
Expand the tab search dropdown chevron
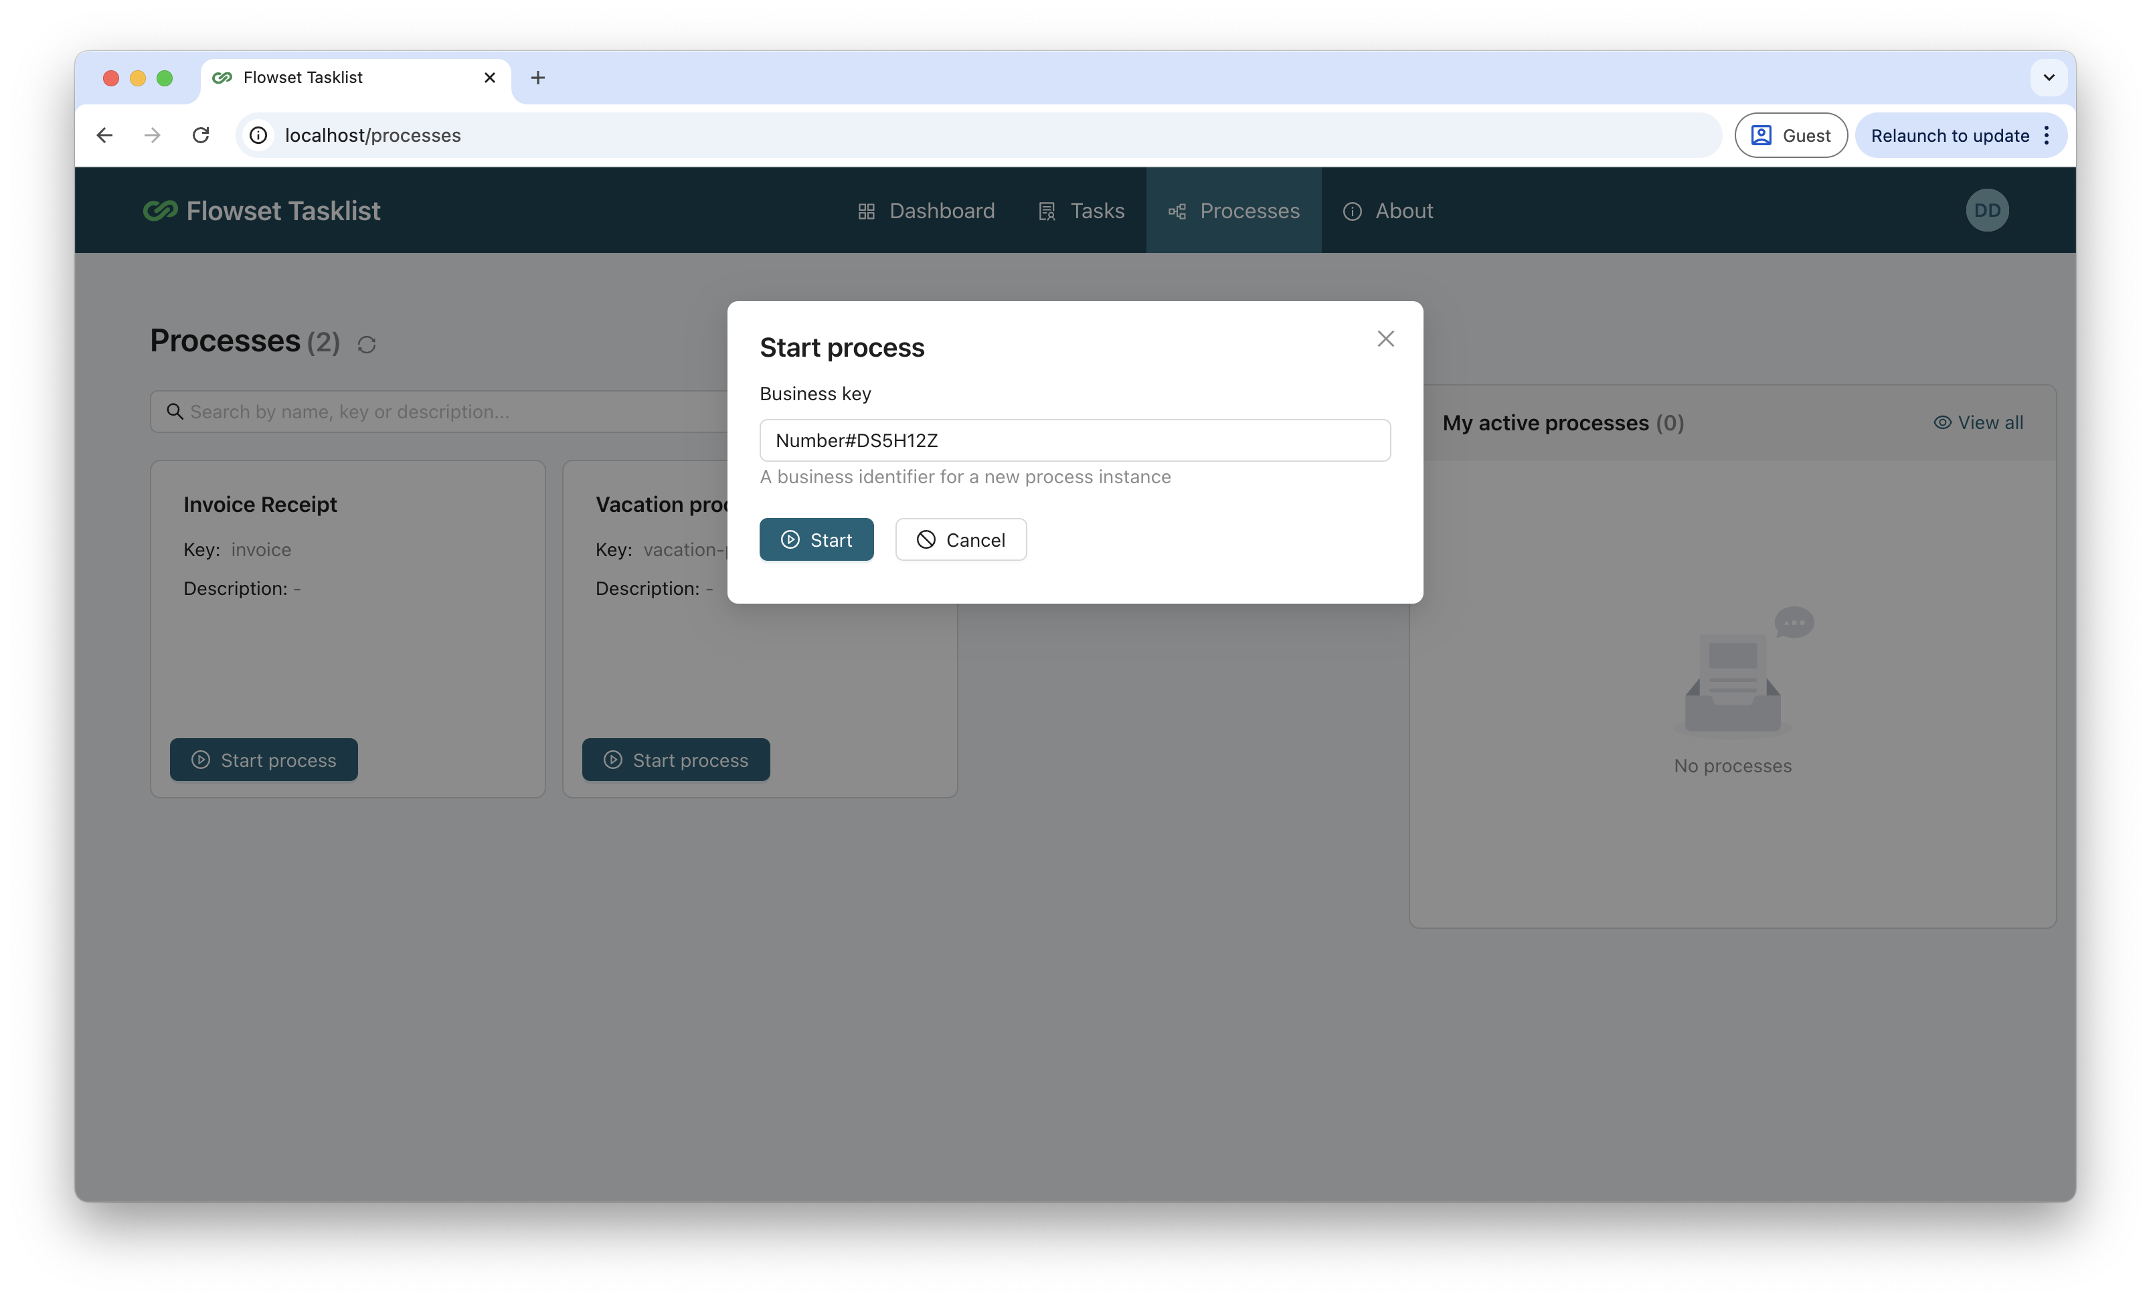tap(2049, 78)
